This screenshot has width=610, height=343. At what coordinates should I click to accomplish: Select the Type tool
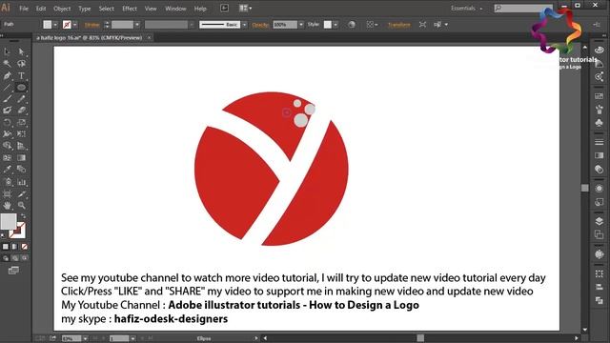pyautogui.click(x=21, y=75)
